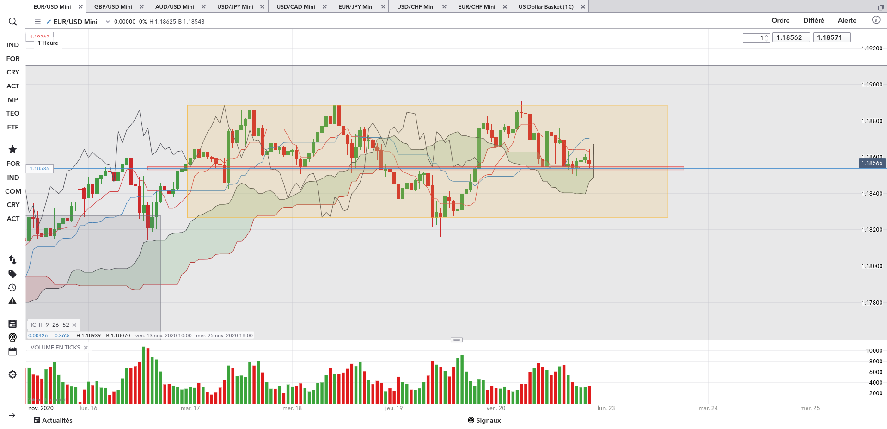Screen dimensions: 887x429
Task: Remove the ICHI 9 26 52 indicator
Action: click(x=74, y=325)
